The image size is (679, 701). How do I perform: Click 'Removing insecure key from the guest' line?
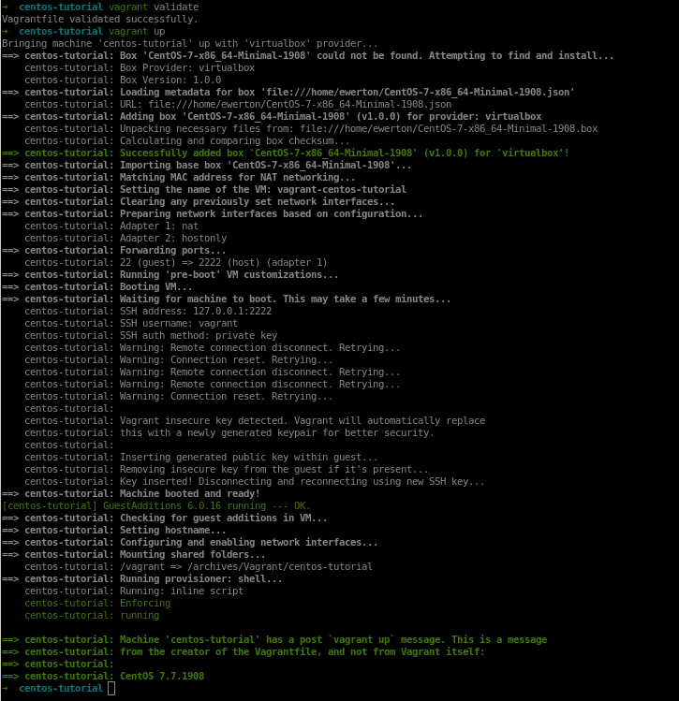227,470
